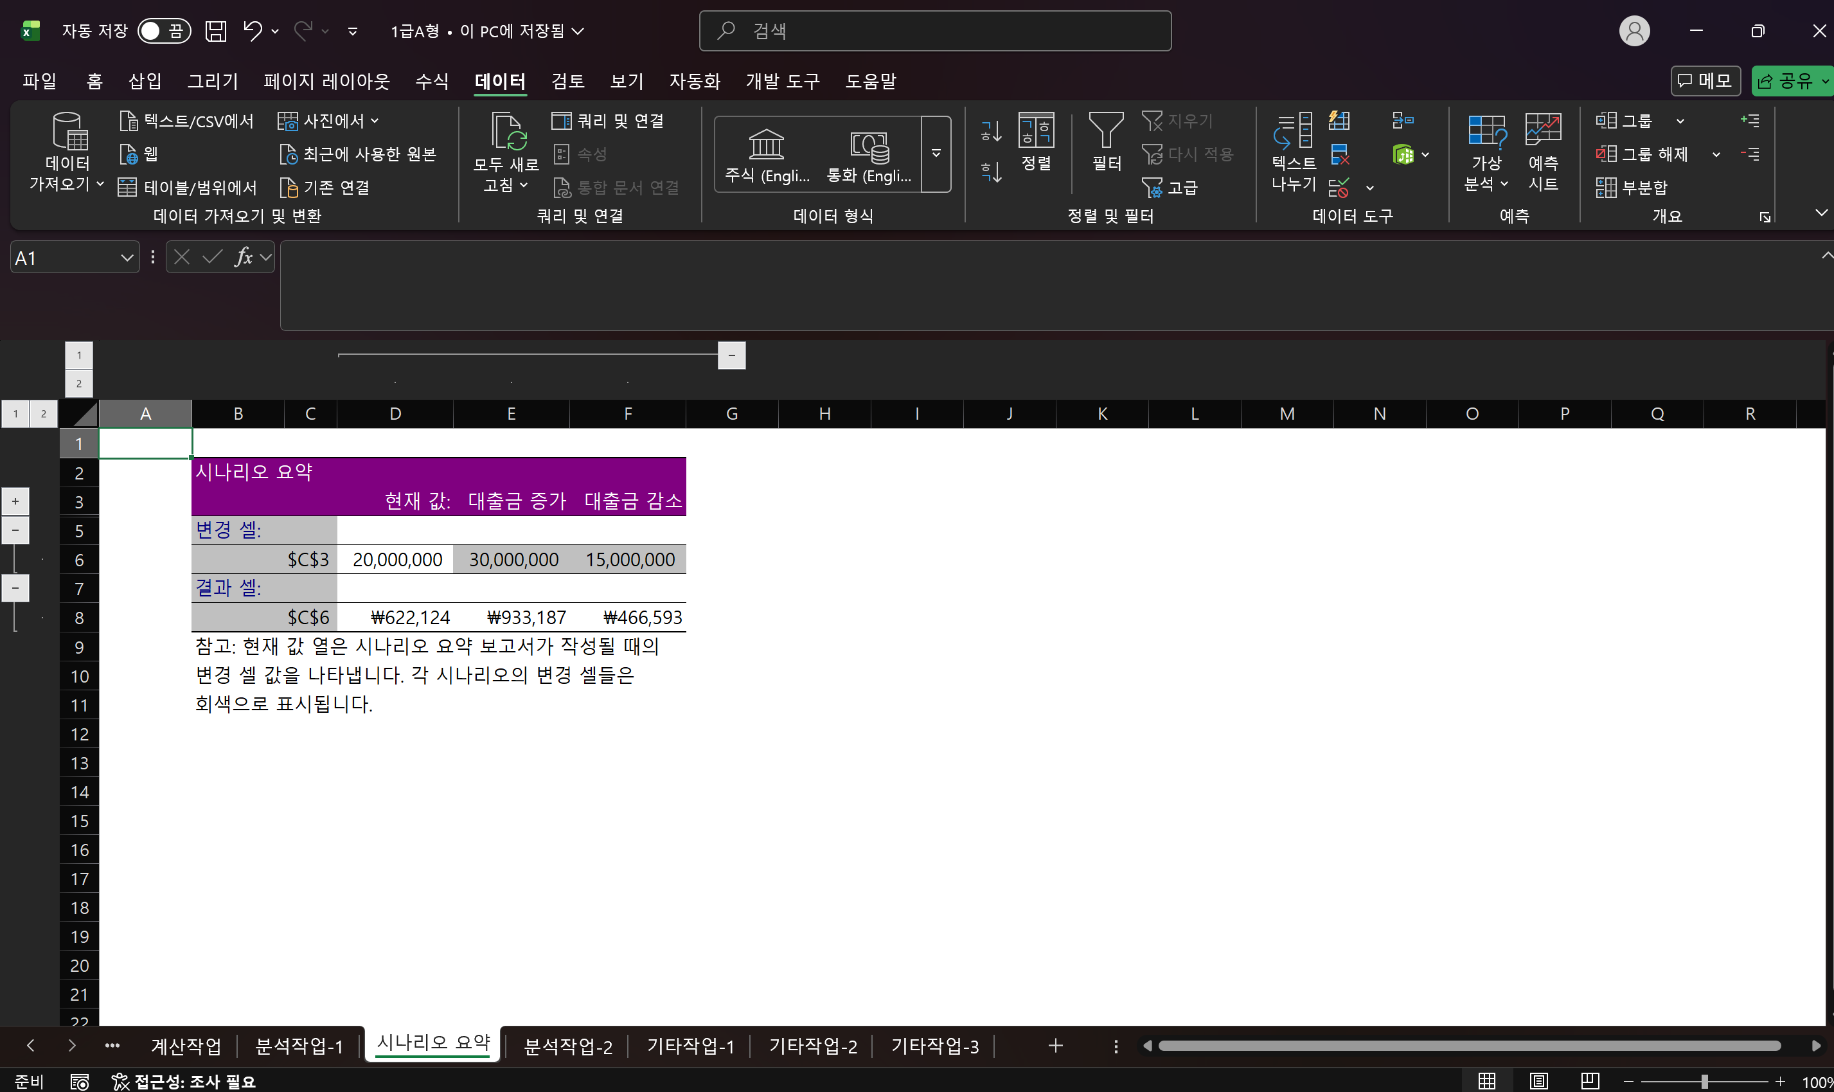
Task: Click Sort ascending icon
Action: tap(990, 132)
